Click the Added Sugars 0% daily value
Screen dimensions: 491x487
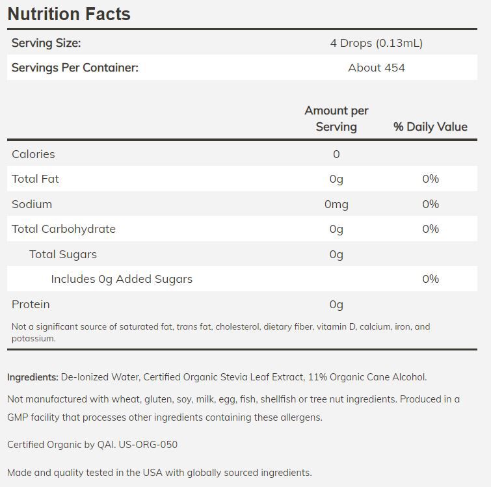tap(430, 279)
